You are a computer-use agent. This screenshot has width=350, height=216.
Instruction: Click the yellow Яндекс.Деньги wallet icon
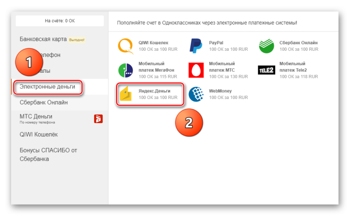pos(126,94)
